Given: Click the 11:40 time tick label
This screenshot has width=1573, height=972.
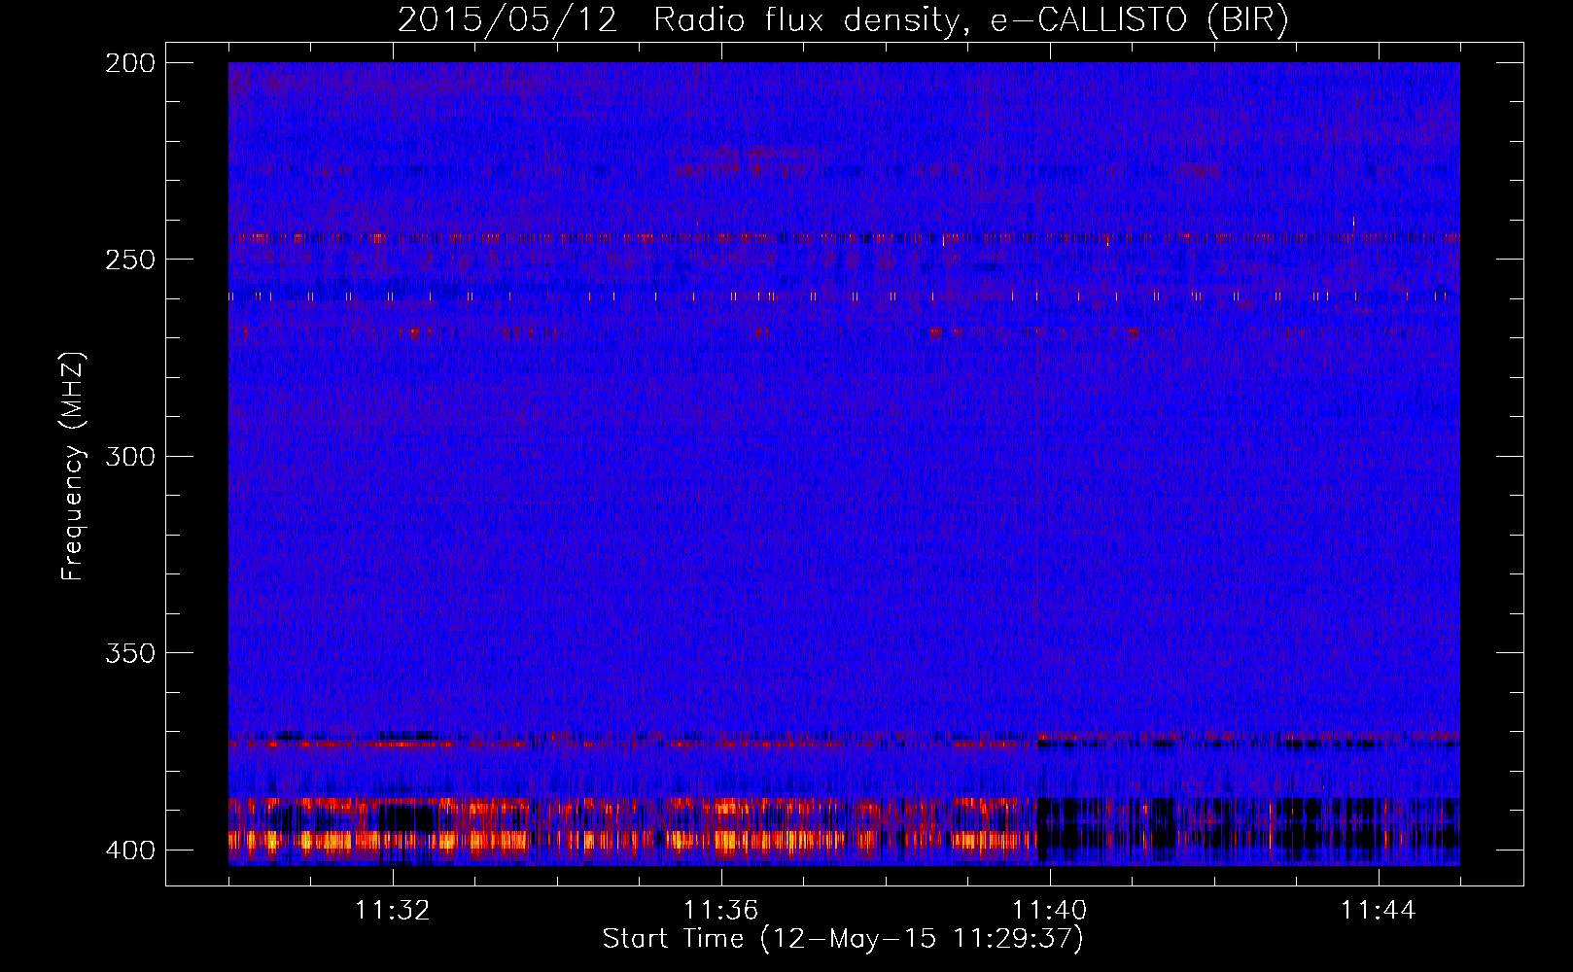Looking at the screenshot, I should coord(1050,911).
